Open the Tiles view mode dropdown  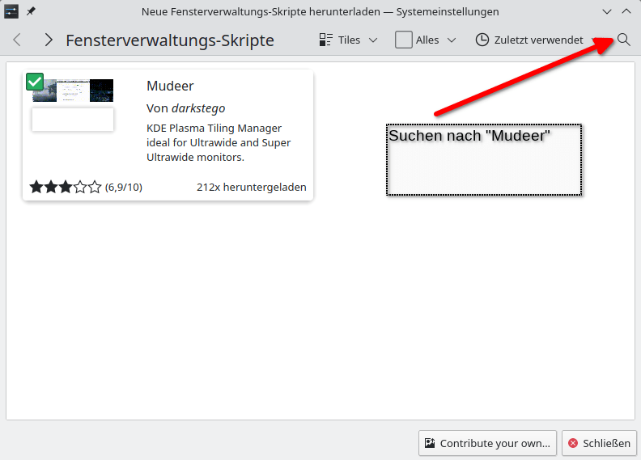(x=348, y=40)
